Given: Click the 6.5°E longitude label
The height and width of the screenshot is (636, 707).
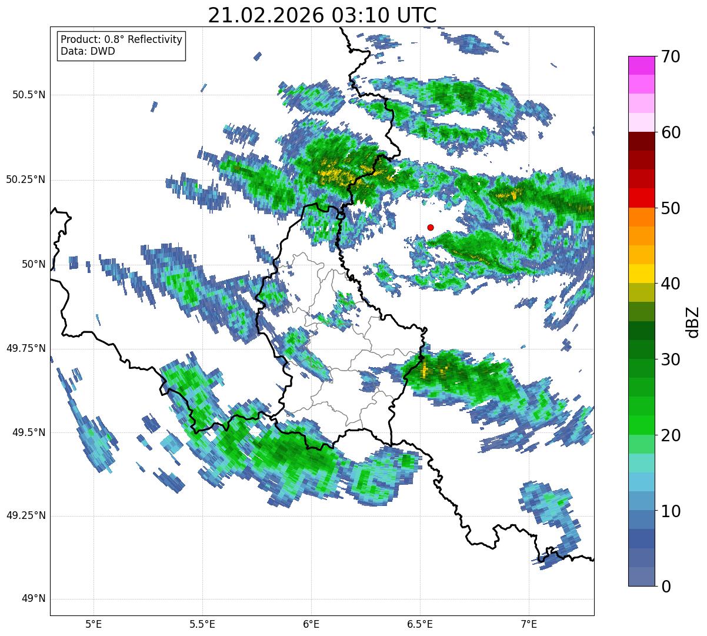Looking at the screenshot, I should click(420, 624).
